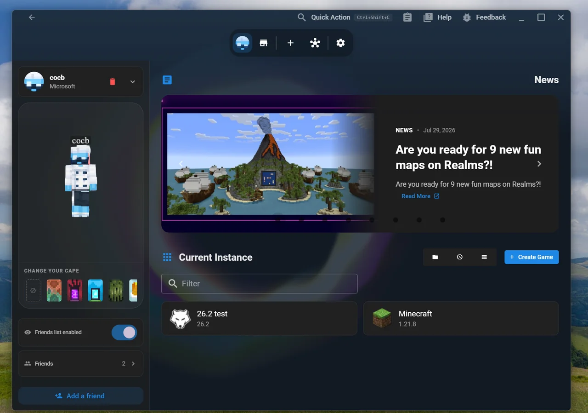588x413 pixels.
Task: Open settings via the gear icon
Action: [x=340, y=43]
